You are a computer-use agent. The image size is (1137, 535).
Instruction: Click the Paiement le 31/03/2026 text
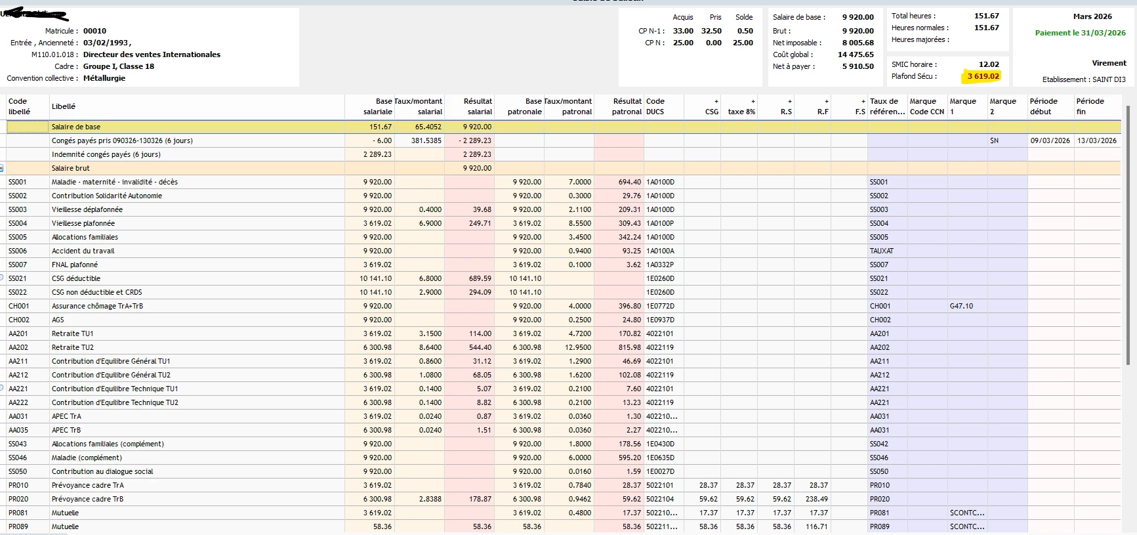[1080, 33]
